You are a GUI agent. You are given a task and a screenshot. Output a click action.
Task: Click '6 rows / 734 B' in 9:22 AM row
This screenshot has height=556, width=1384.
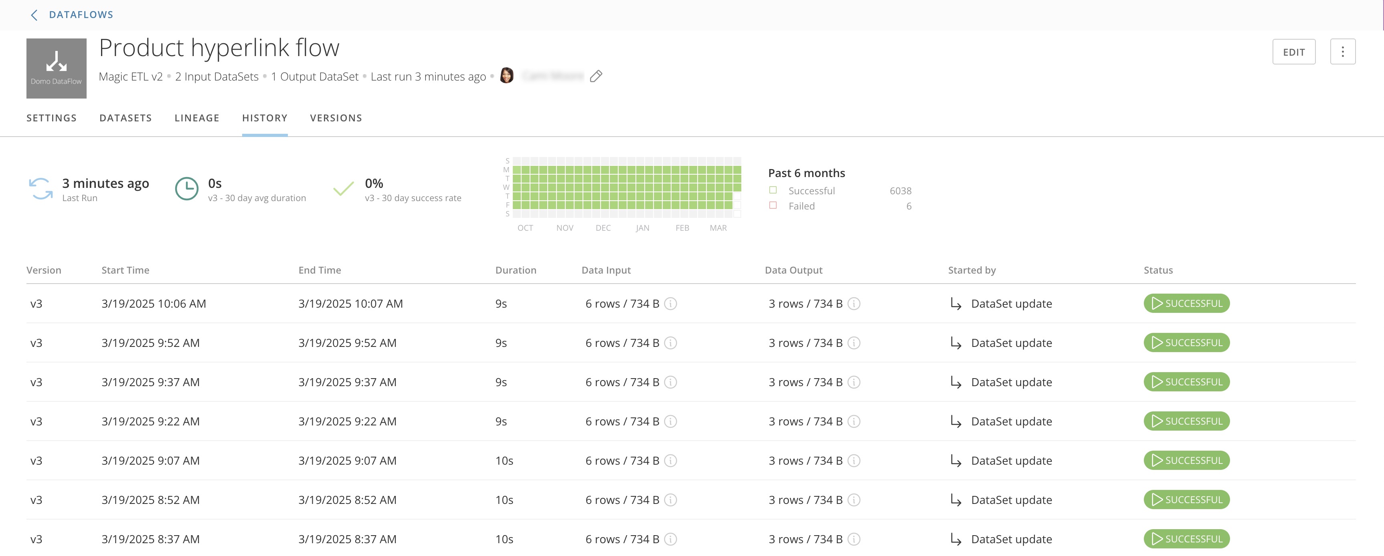point(622,421)
